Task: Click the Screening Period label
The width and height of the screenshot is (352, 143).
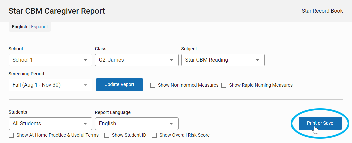Action: tap(26, 74)
